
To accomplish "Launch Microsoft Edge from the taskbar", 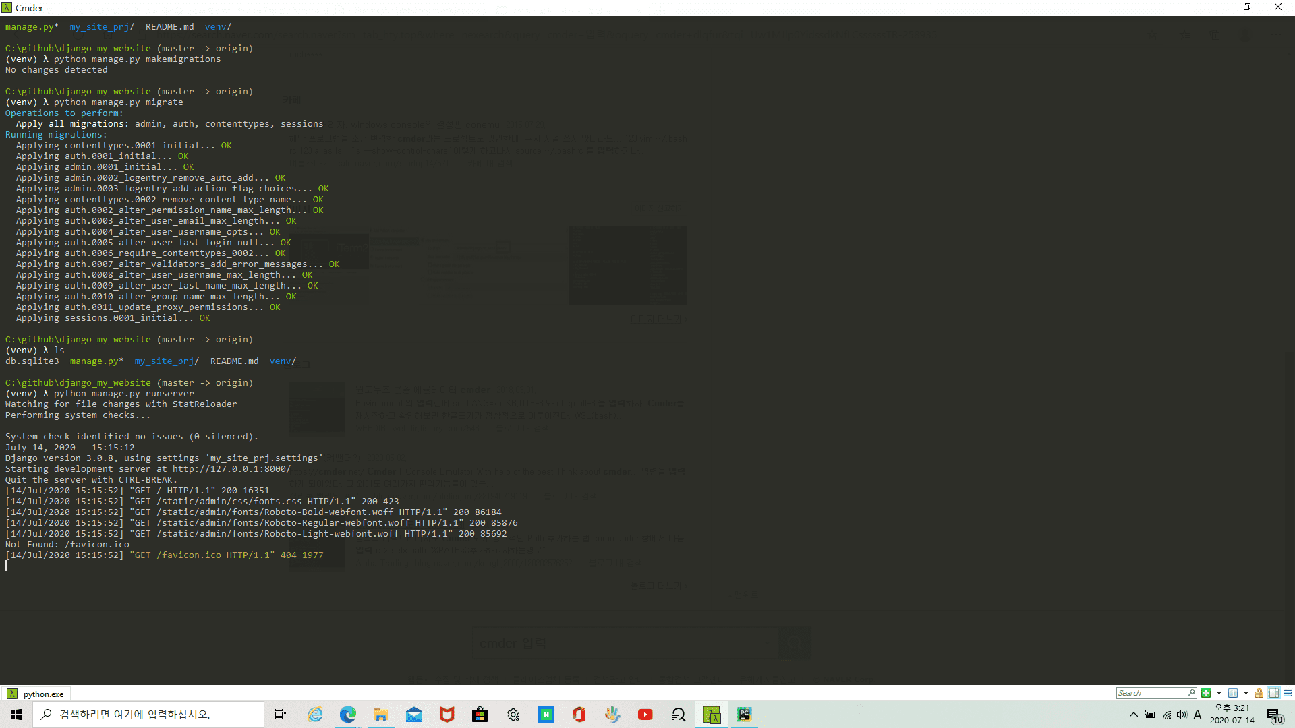I will coord(348,715).
